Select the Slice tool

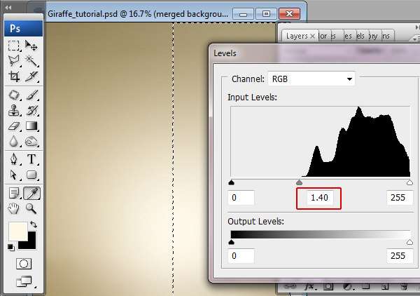[31, 76]
